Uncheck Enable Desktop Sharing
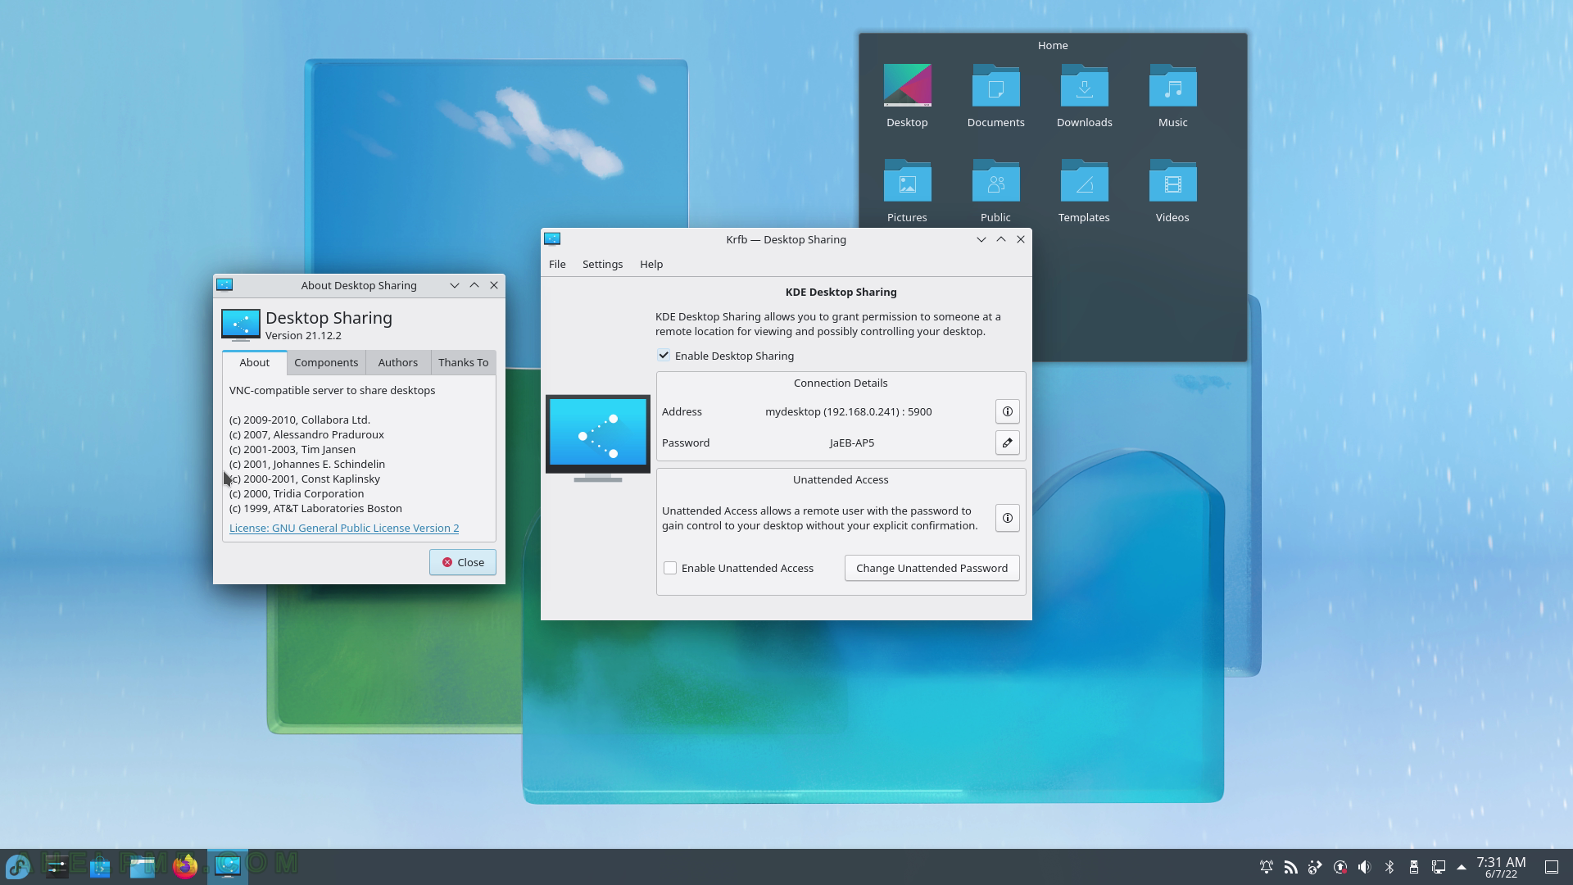 click(664, 356)
